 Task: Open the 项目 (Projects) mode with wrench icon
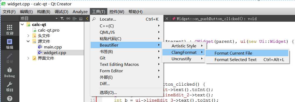10,86
